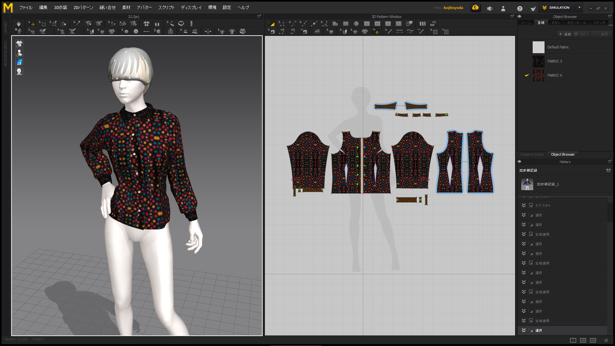The width and height of the screenshot is (615, 346).
Task: Click the Steam iron tool icon
Action: pyautogui.click(x=317, y=31)
